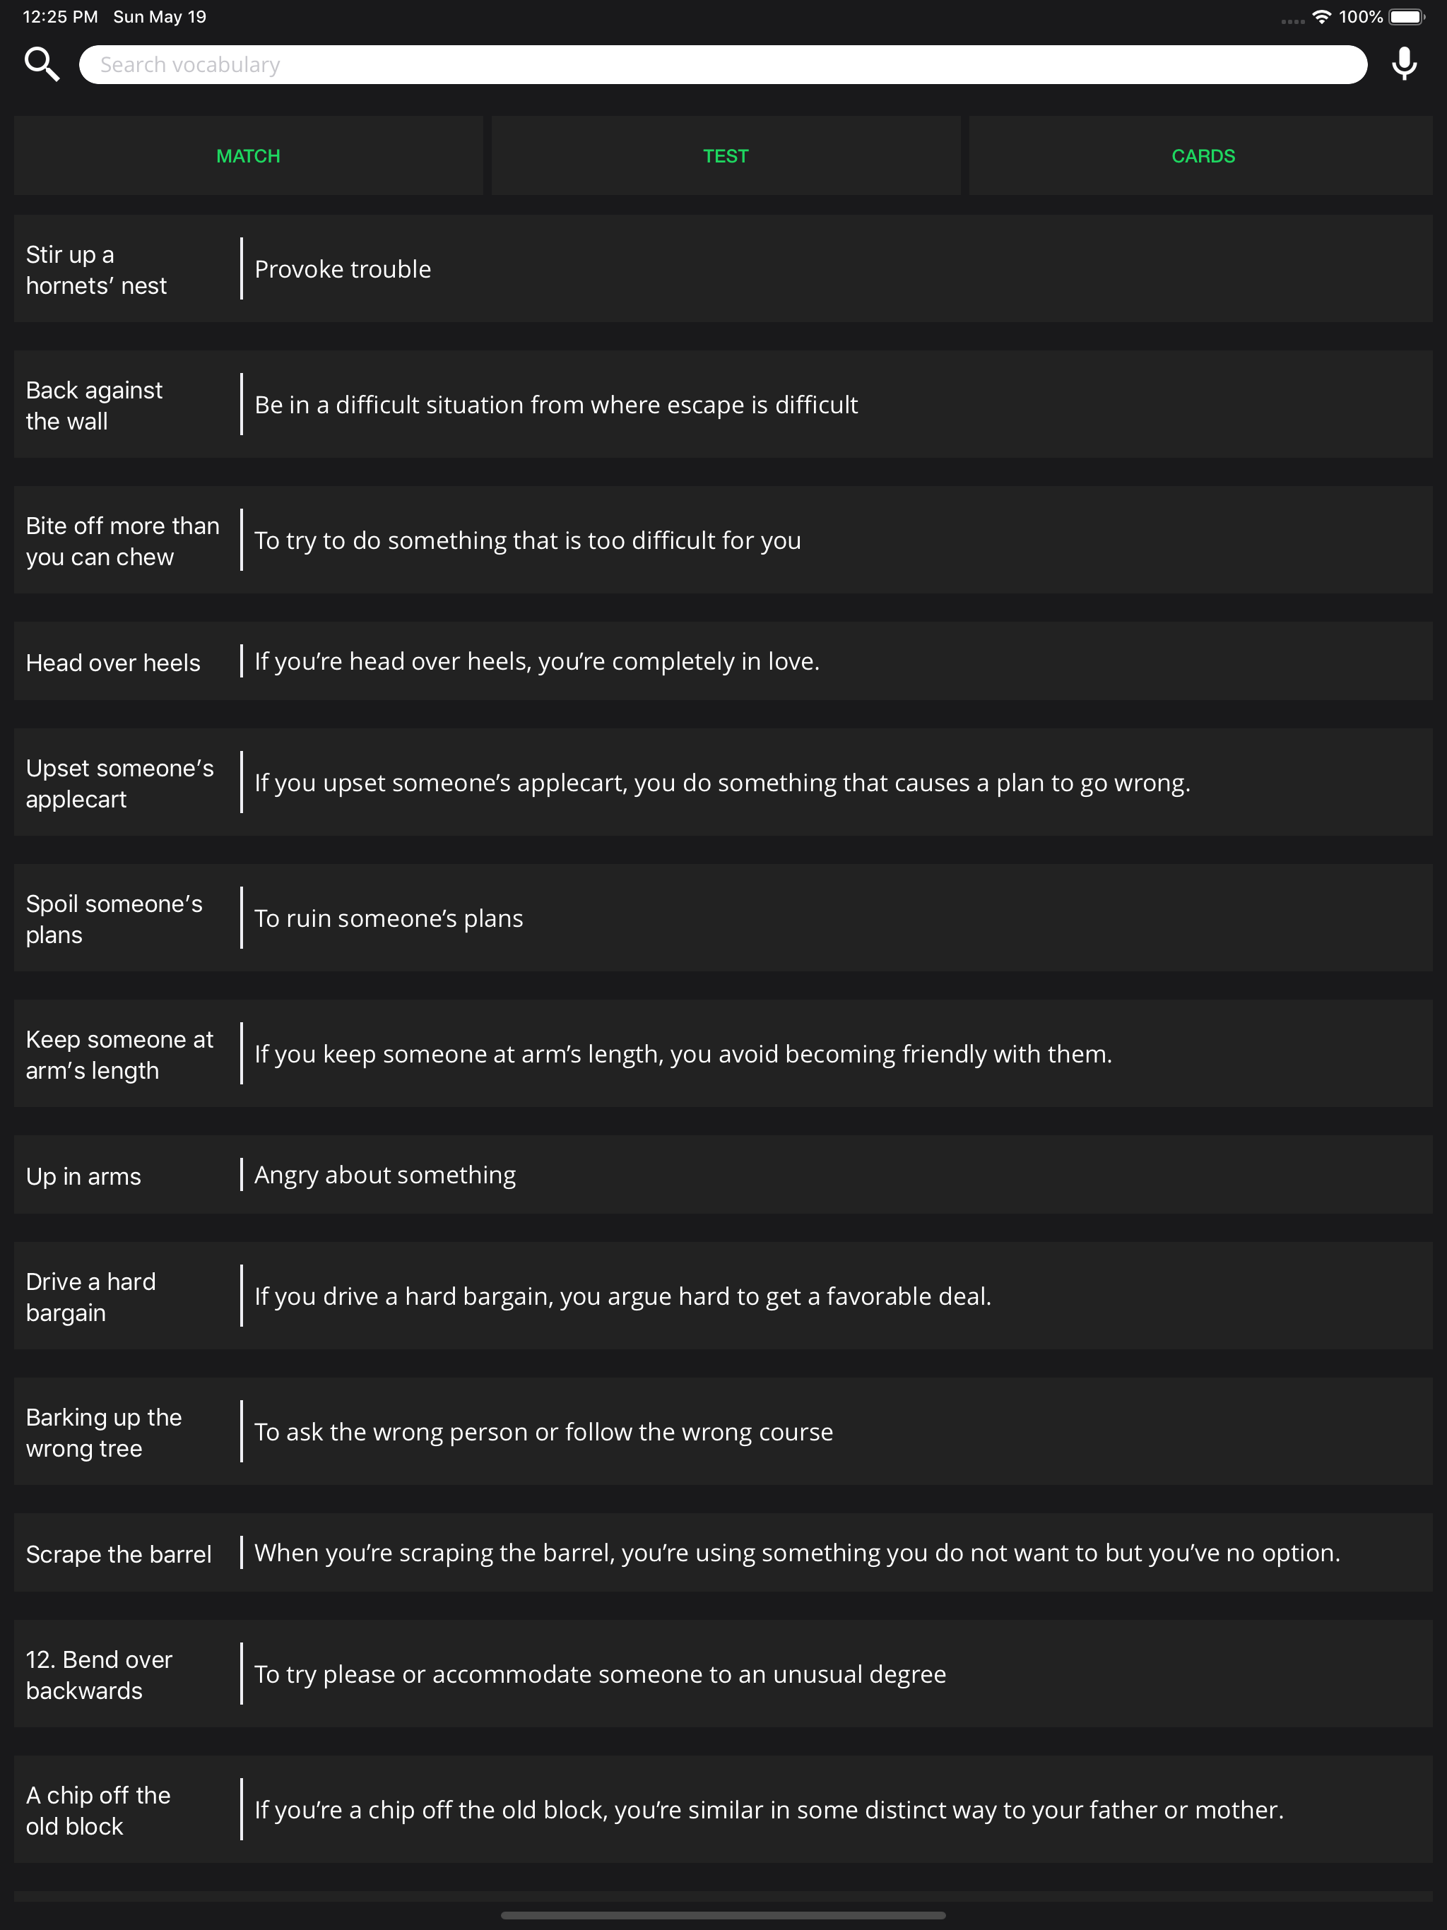
Task: Open 'Upset someone's applecart' entry
Action: (x=723, y=783)
